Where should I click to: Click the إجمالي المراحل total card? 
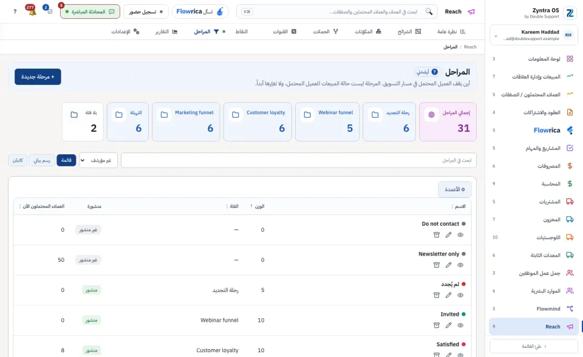click(448, 122)
